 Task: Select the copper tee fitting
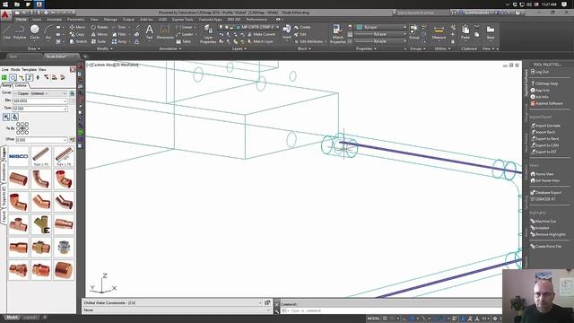[18, 224]
